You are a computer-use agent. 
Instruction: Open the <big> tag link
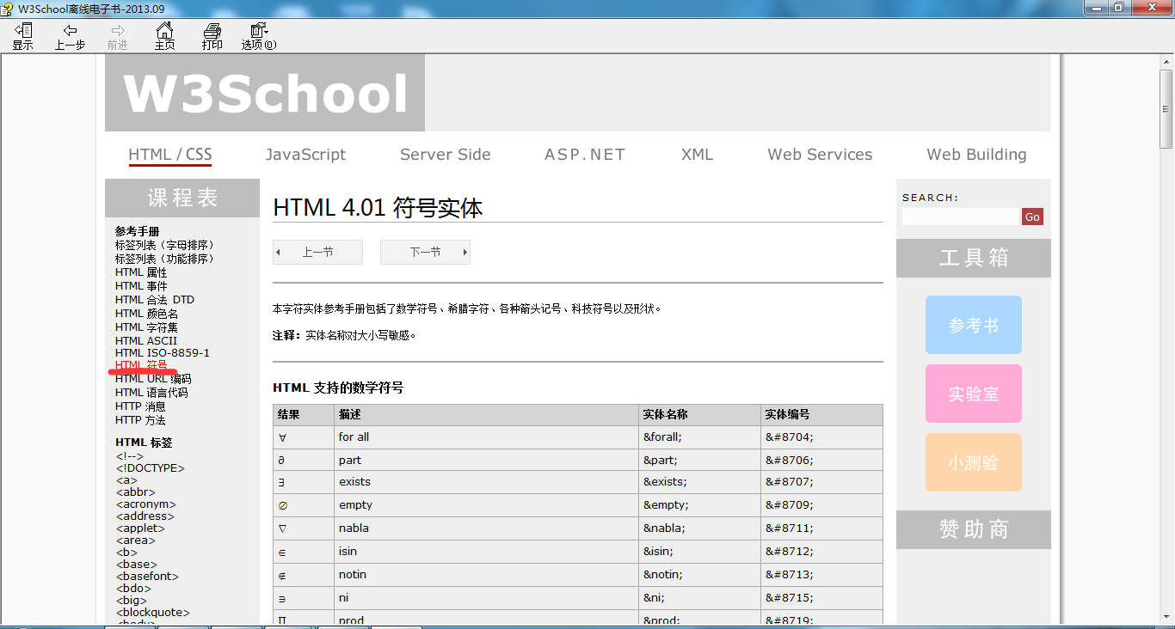pos(132,601)
